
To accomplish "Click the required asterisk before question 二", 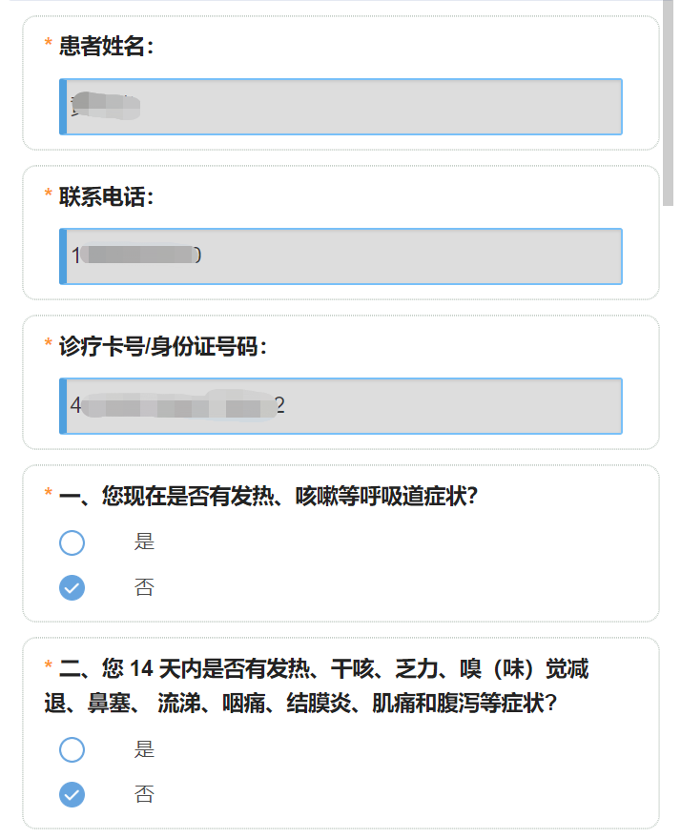I will click(x=49, y=667).
